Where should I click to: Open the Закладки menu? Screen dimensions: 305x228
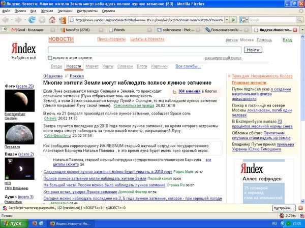(x=65, y=11)
